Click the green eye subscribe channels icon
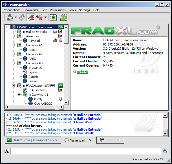The width and height of the screenshot is (172, 164). point(53,17)
